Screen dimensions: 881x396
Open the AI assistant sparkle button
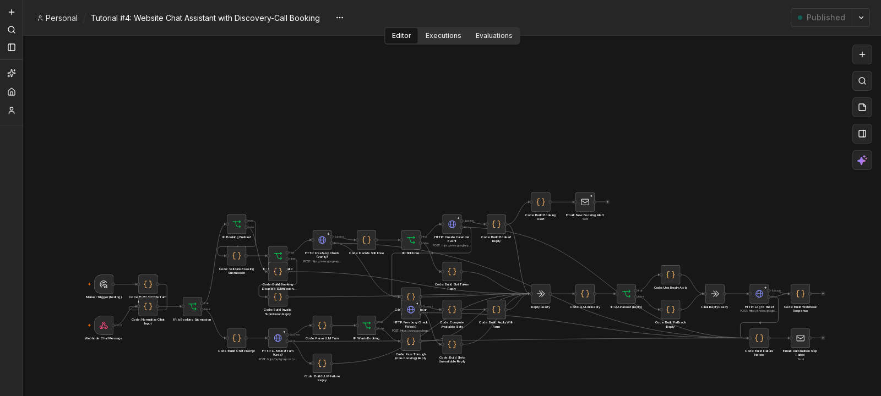[862, 160]
